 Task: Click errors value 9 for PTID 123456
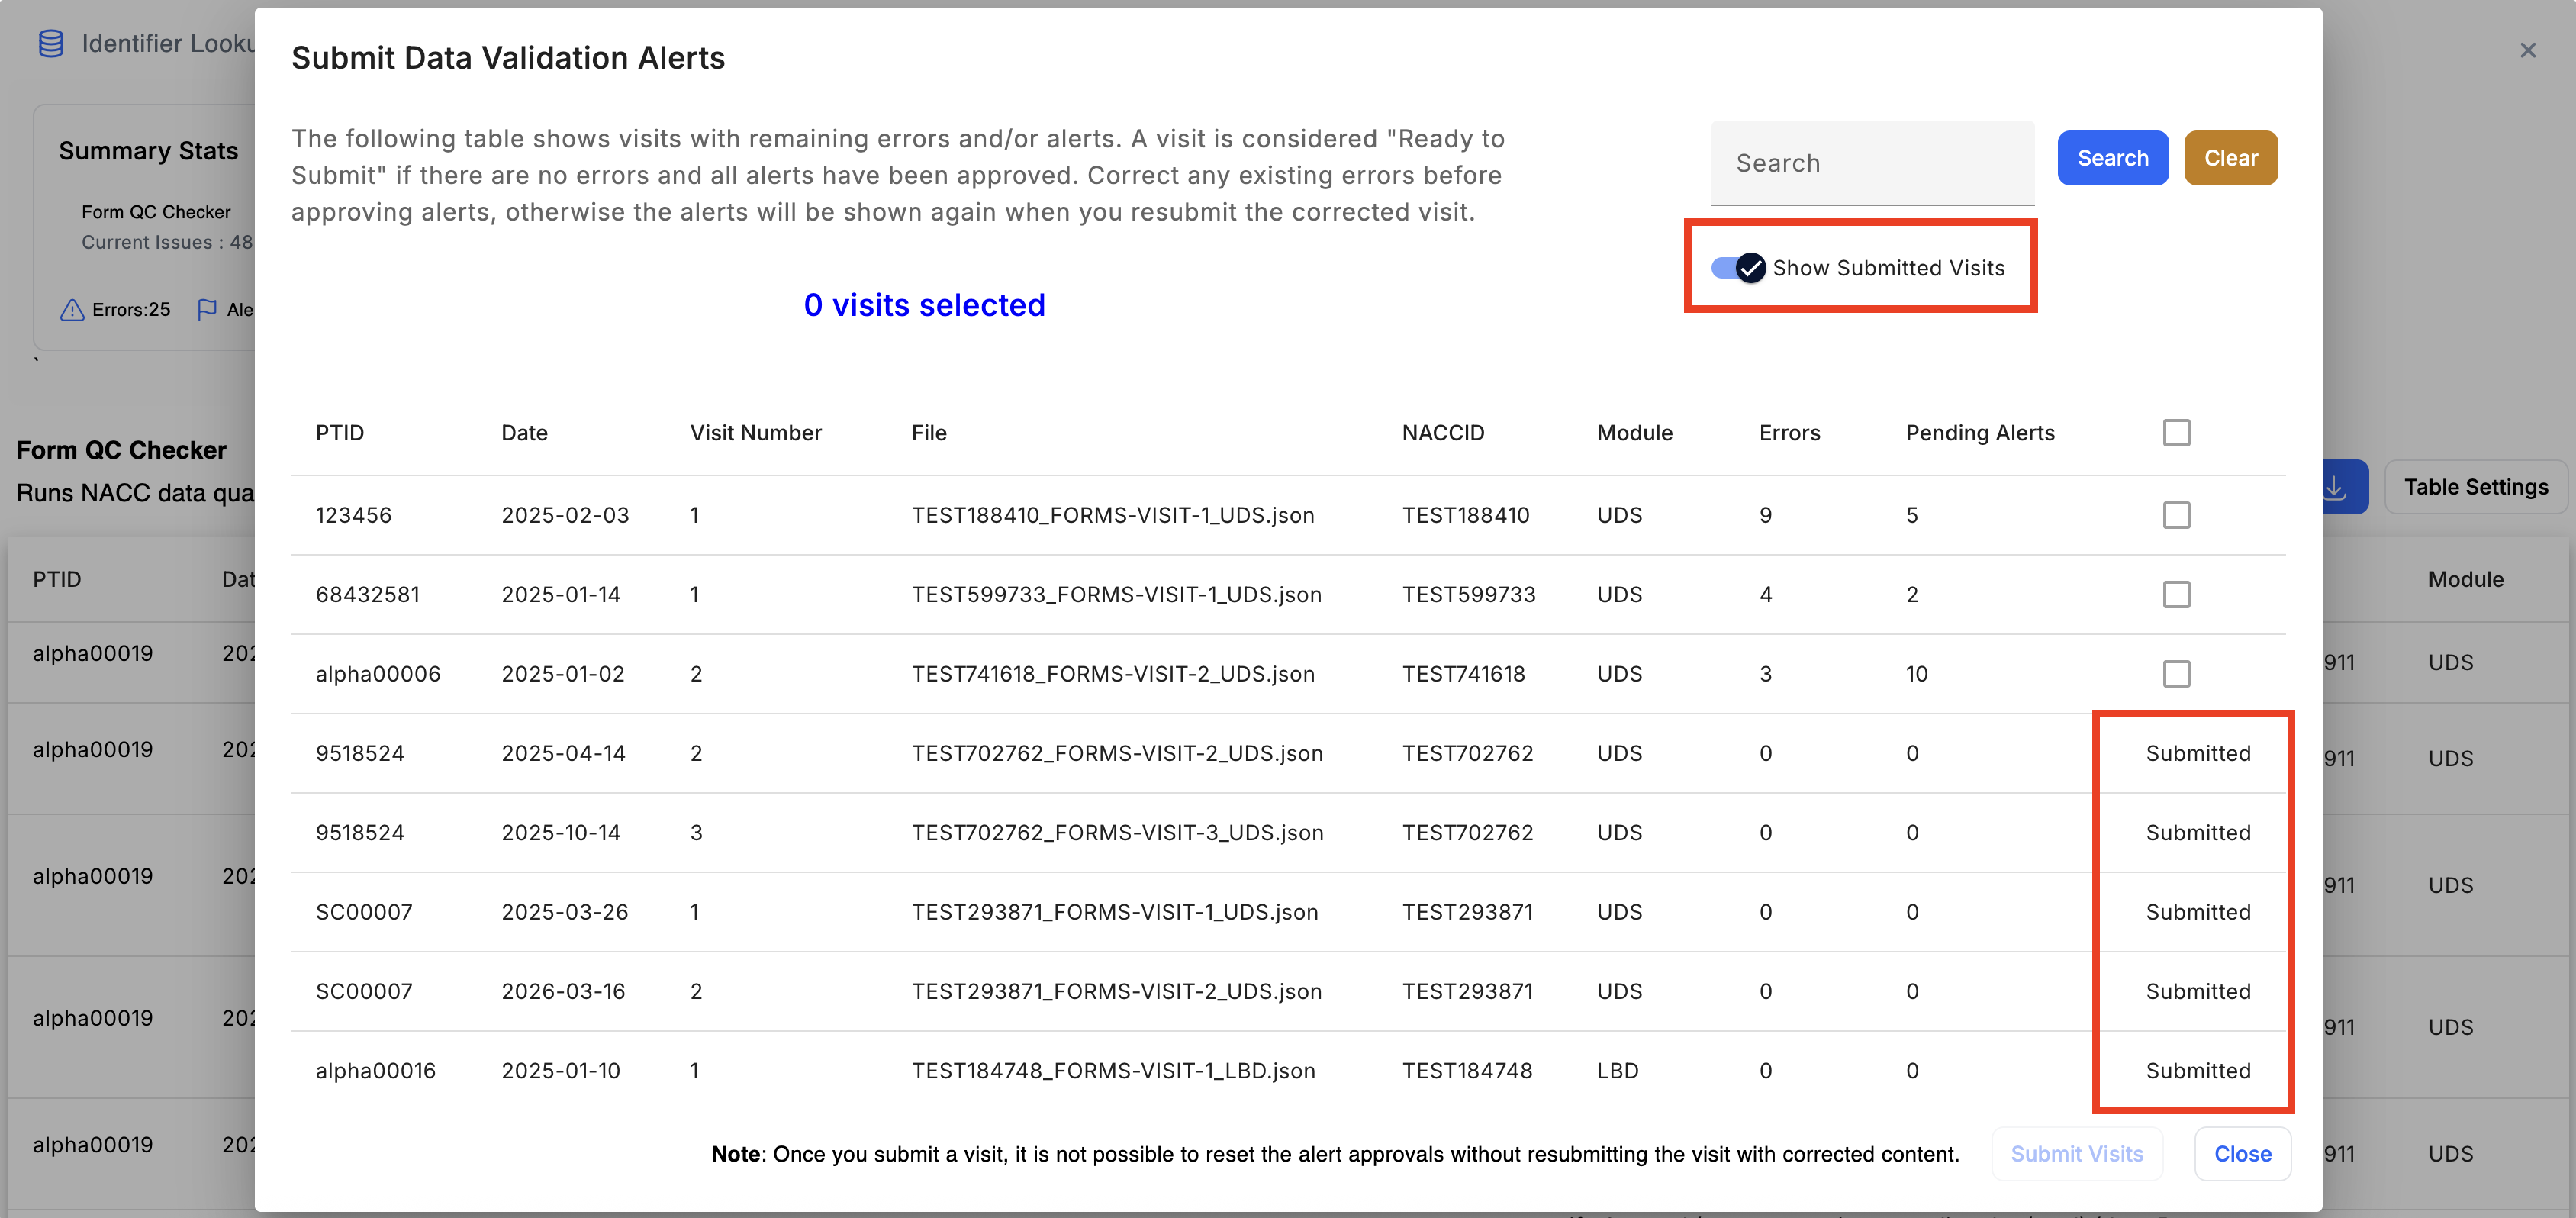coord(1765,515)
